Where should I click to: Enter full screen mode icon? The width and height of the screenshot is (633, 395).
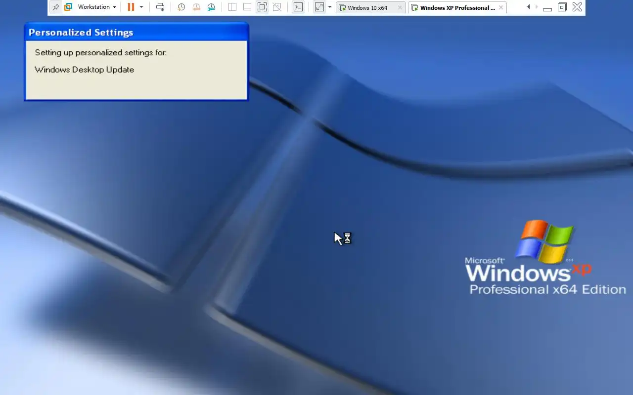pyautogui.click(x=262, y=7)
